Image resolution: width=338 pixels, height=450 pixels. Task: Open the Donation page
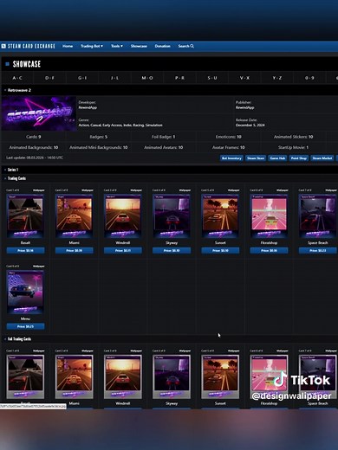[162, 46]
